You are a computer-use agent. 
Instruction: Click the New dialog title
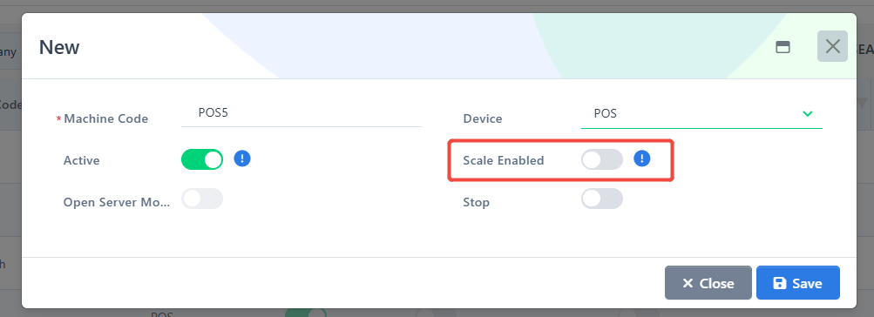[x=59, y=47]
